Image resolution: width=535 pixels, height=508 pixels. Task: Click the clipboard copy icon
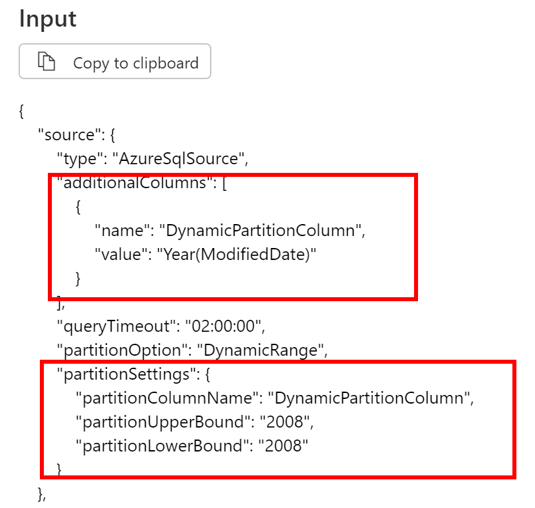(46, 62)
